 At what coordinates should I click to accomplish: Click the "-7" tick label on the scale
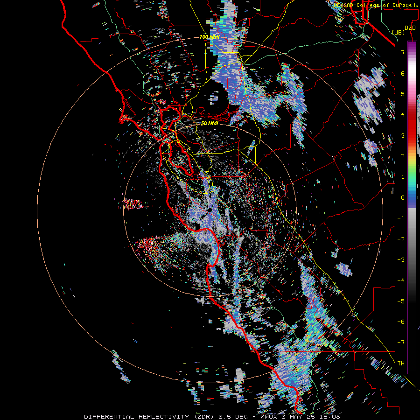(401, 343)
